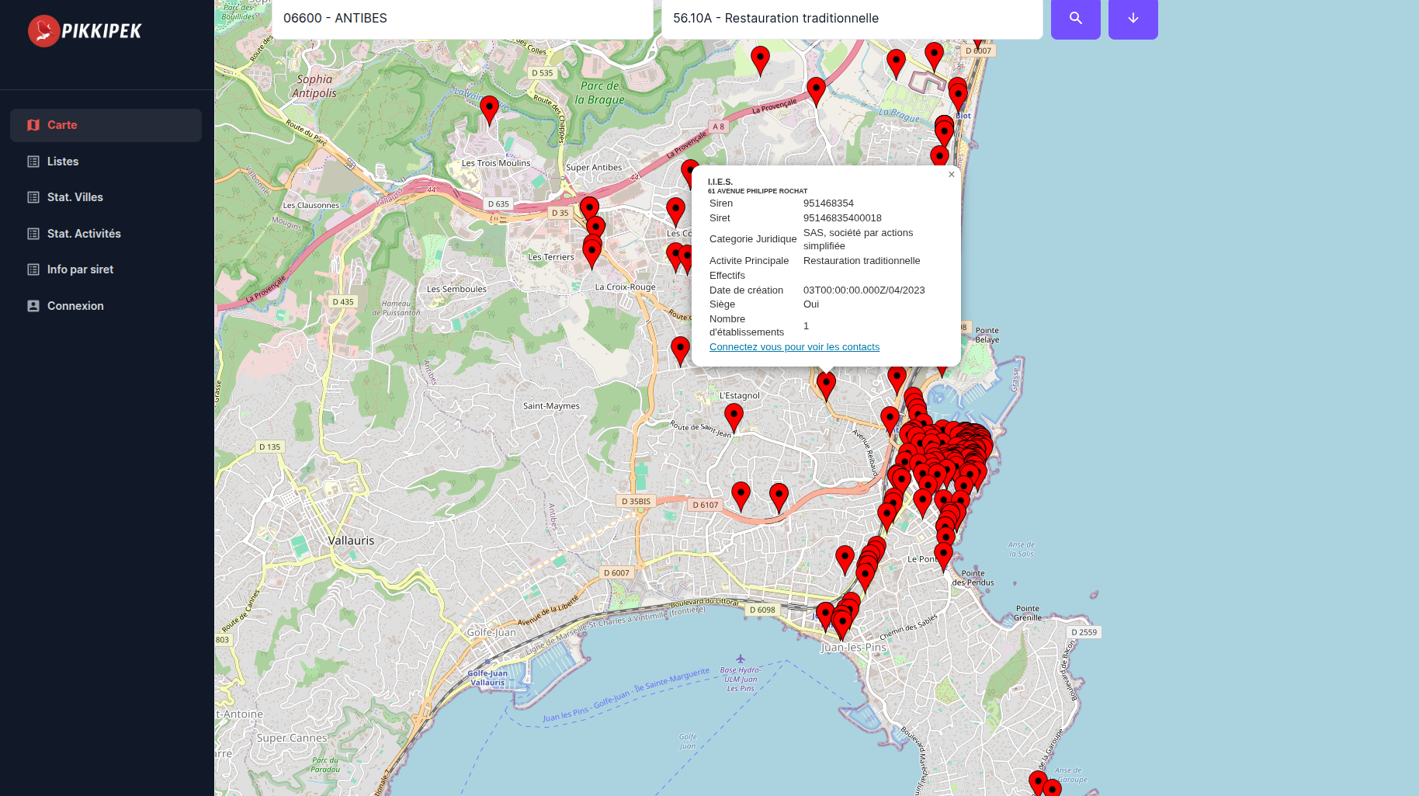
Task: Click the Stat. Villes sidebar icon
Action: click(x=33, y=197)
